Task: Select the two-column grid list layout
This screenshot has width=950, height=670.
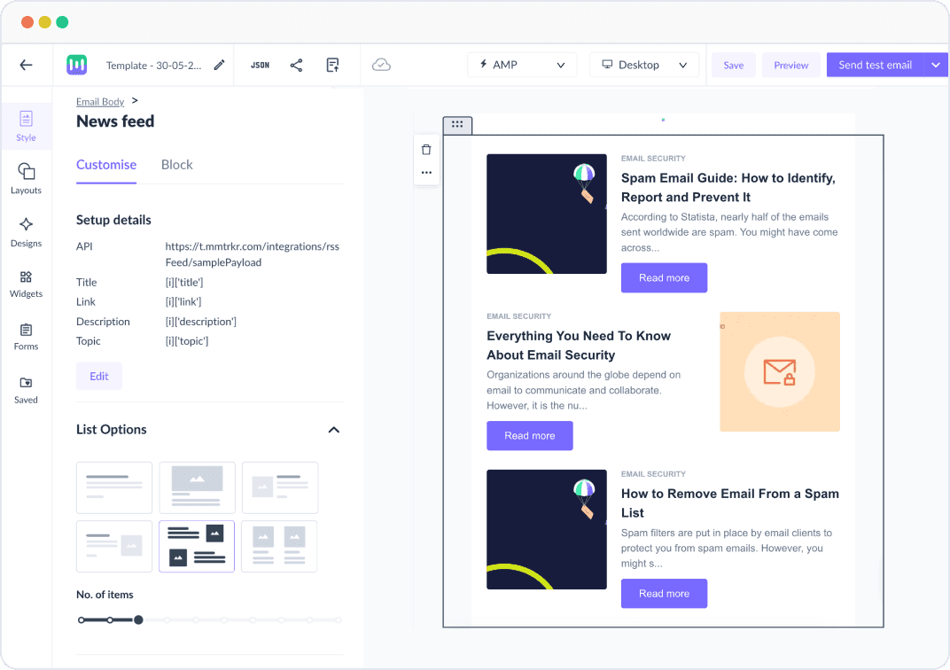Action: (x=279, y=546)
